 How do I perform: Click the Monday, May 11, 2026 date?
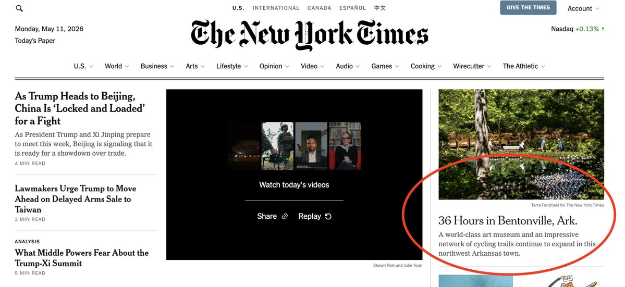pyautogui.click(x=49, y=29)
